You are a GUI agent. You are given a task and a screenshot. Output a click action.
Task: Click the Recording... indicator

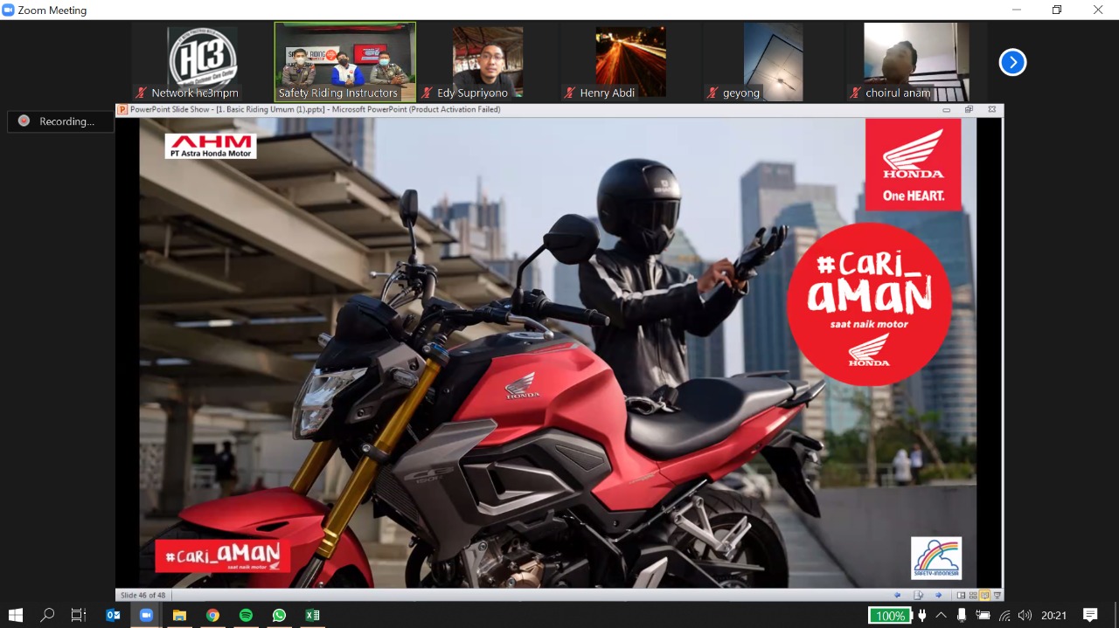[60, 121]
